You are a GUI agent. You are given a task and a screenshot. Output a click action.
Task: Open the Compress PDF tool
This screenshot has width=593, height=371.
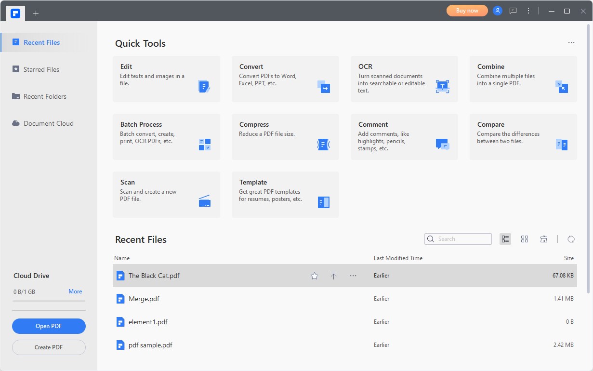[285, 137]
